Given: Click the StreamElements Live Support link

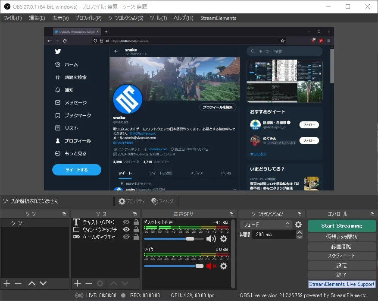Looking at the screenshot, I should pyautogui.click(x=342, y=284).
